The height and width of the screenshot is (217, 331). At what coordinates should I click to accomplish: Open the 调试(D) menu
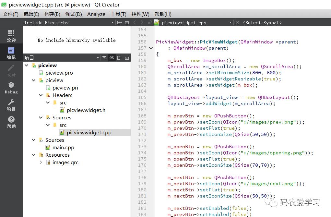click(x=74, y=14)
